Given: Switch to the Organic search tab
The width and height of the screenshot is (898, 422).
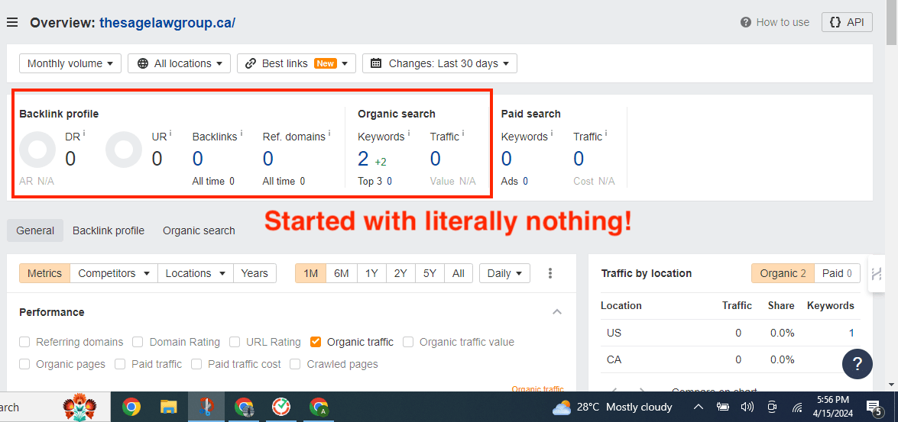Looking at the screenshot, I should click(x=199, y=230).
